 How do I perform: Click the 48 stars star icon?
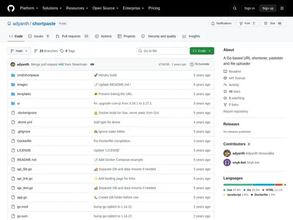[x=225, y=91]
